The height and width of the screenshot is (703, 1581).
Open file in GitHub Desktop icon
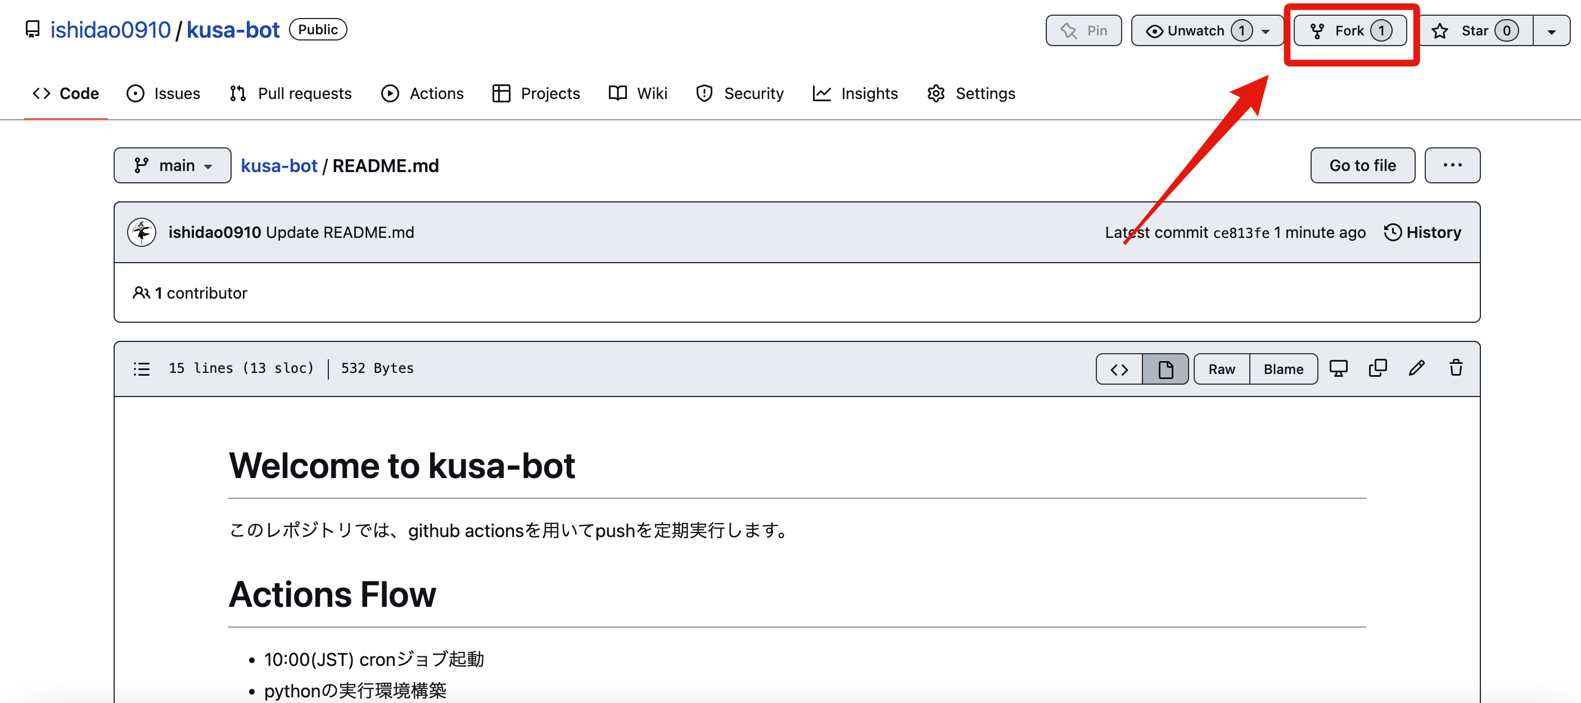(1338, 368)
